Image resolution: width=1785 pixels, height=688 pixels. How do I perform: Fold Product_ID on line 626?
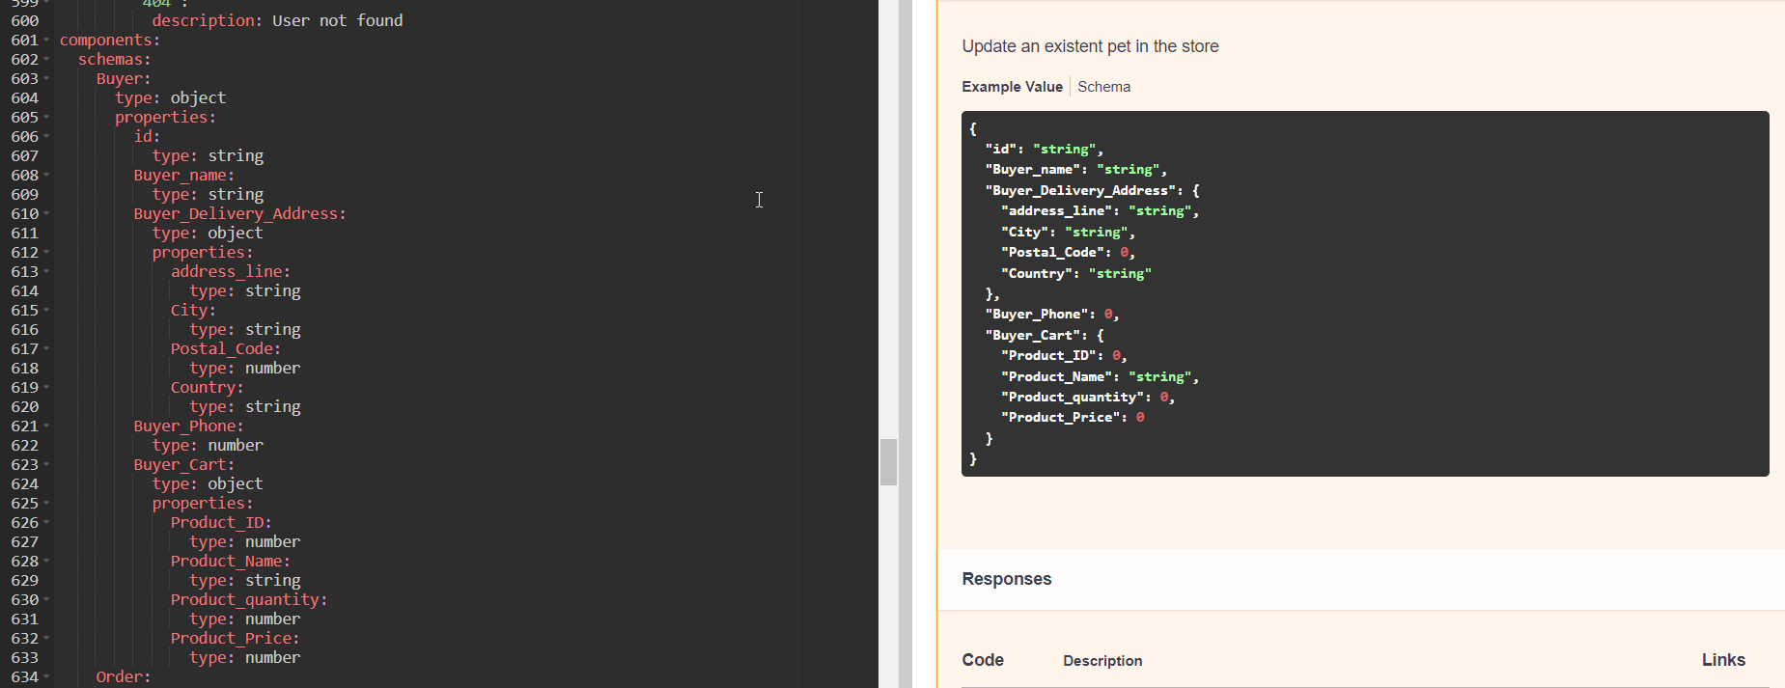tap(46, 523)
